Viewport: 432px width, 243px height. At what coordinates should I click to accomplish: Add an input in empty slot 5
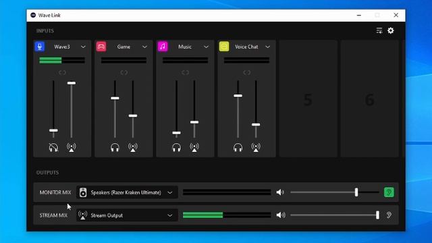(x=308, y=99)
